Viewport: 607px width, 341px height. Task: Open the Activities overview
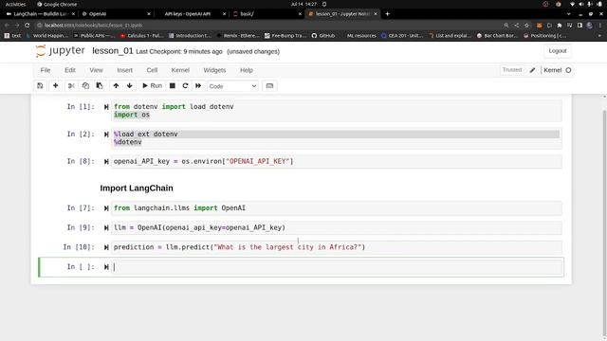coord(15,4)
